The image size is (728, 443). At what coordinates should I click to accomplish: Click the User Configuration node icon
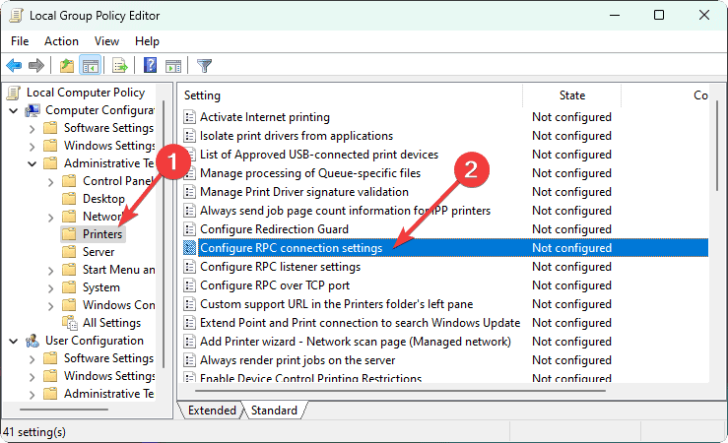pyautogui.click(x=33, y=341)
